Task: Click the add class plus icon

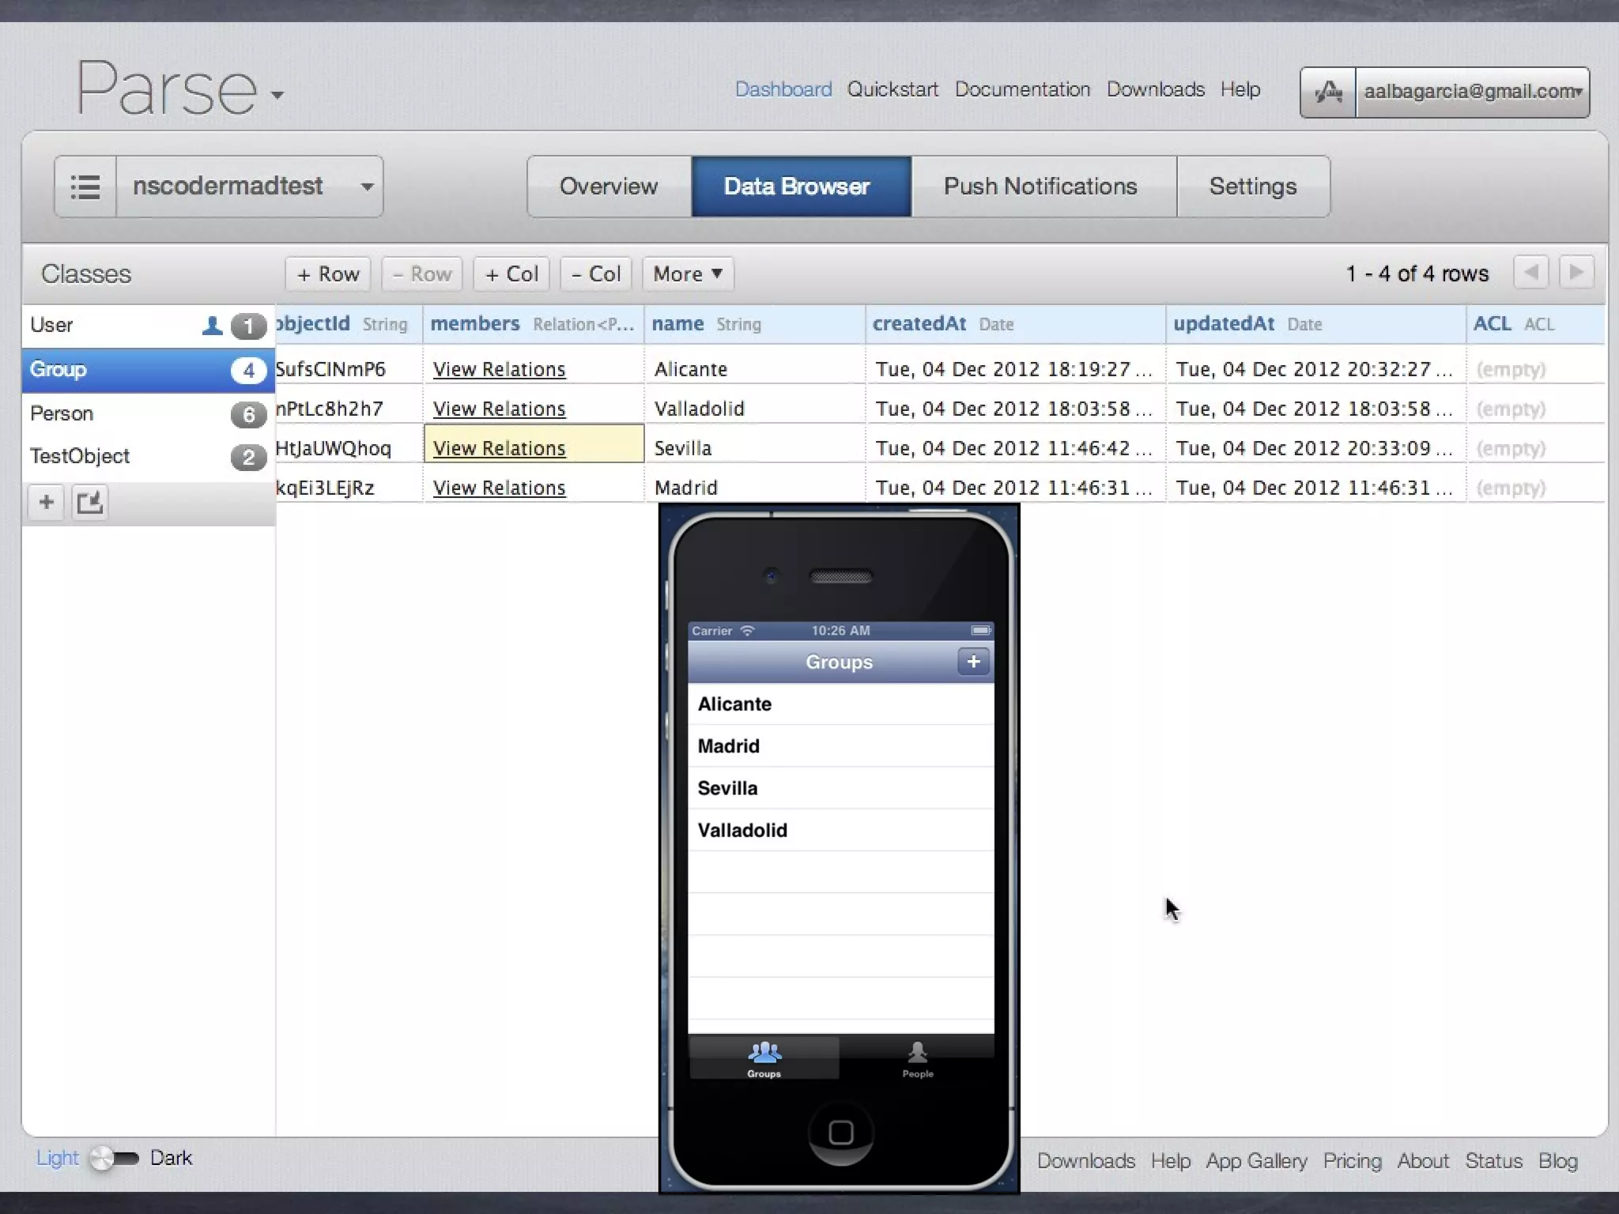Action: (47, 502)
